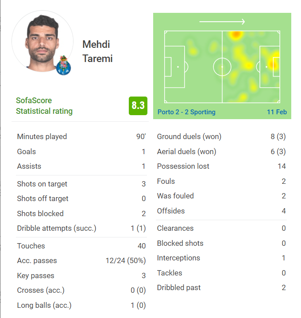
Task: Click the Interceptions stat row
Action: tap(221, 258)
